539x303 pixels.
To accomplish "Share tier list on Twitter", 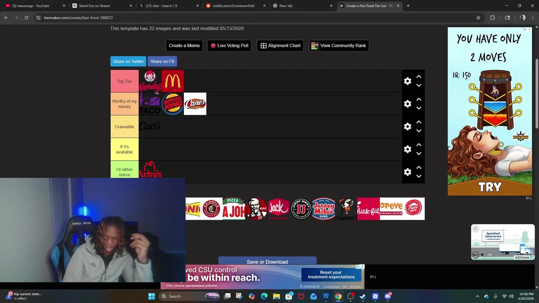I will pyautogui.click(x=128, y=61).
